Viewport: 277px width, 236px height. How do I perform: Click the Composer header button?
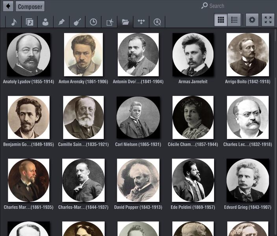click(x=30, y=6)
